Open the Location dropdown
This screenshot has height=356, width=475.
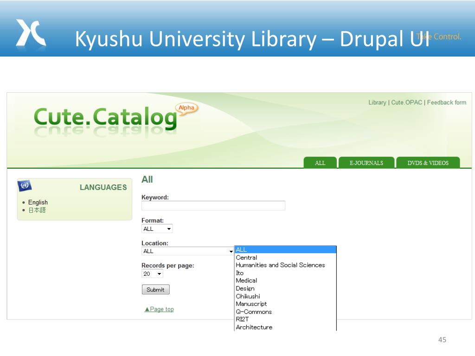coord(187,251)
